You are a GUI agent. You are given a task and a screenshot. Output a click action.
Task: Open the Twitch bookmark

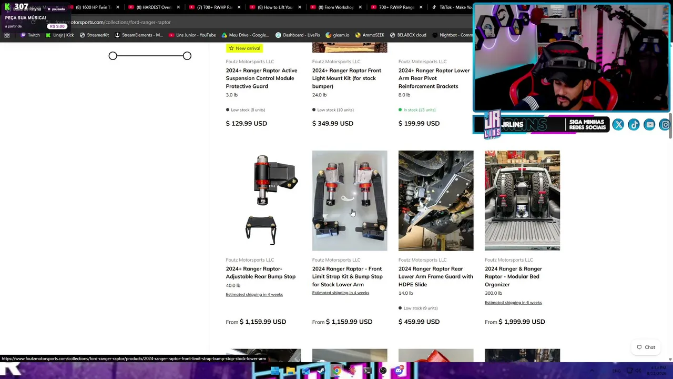point(30,35)
